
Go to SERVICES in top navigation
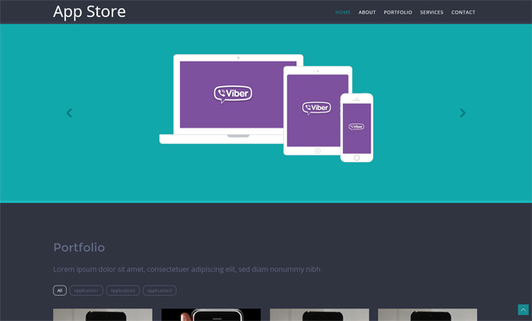pyautogui.click(x=432, y=12)
